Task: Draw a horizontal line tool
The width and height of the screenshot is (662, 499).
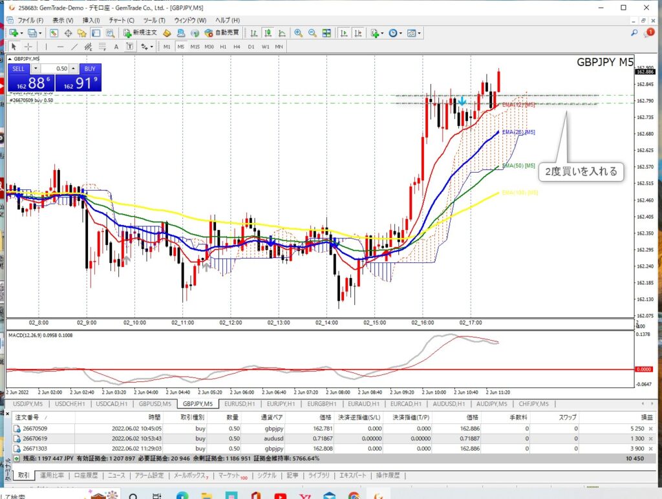Action: [60, 47]
